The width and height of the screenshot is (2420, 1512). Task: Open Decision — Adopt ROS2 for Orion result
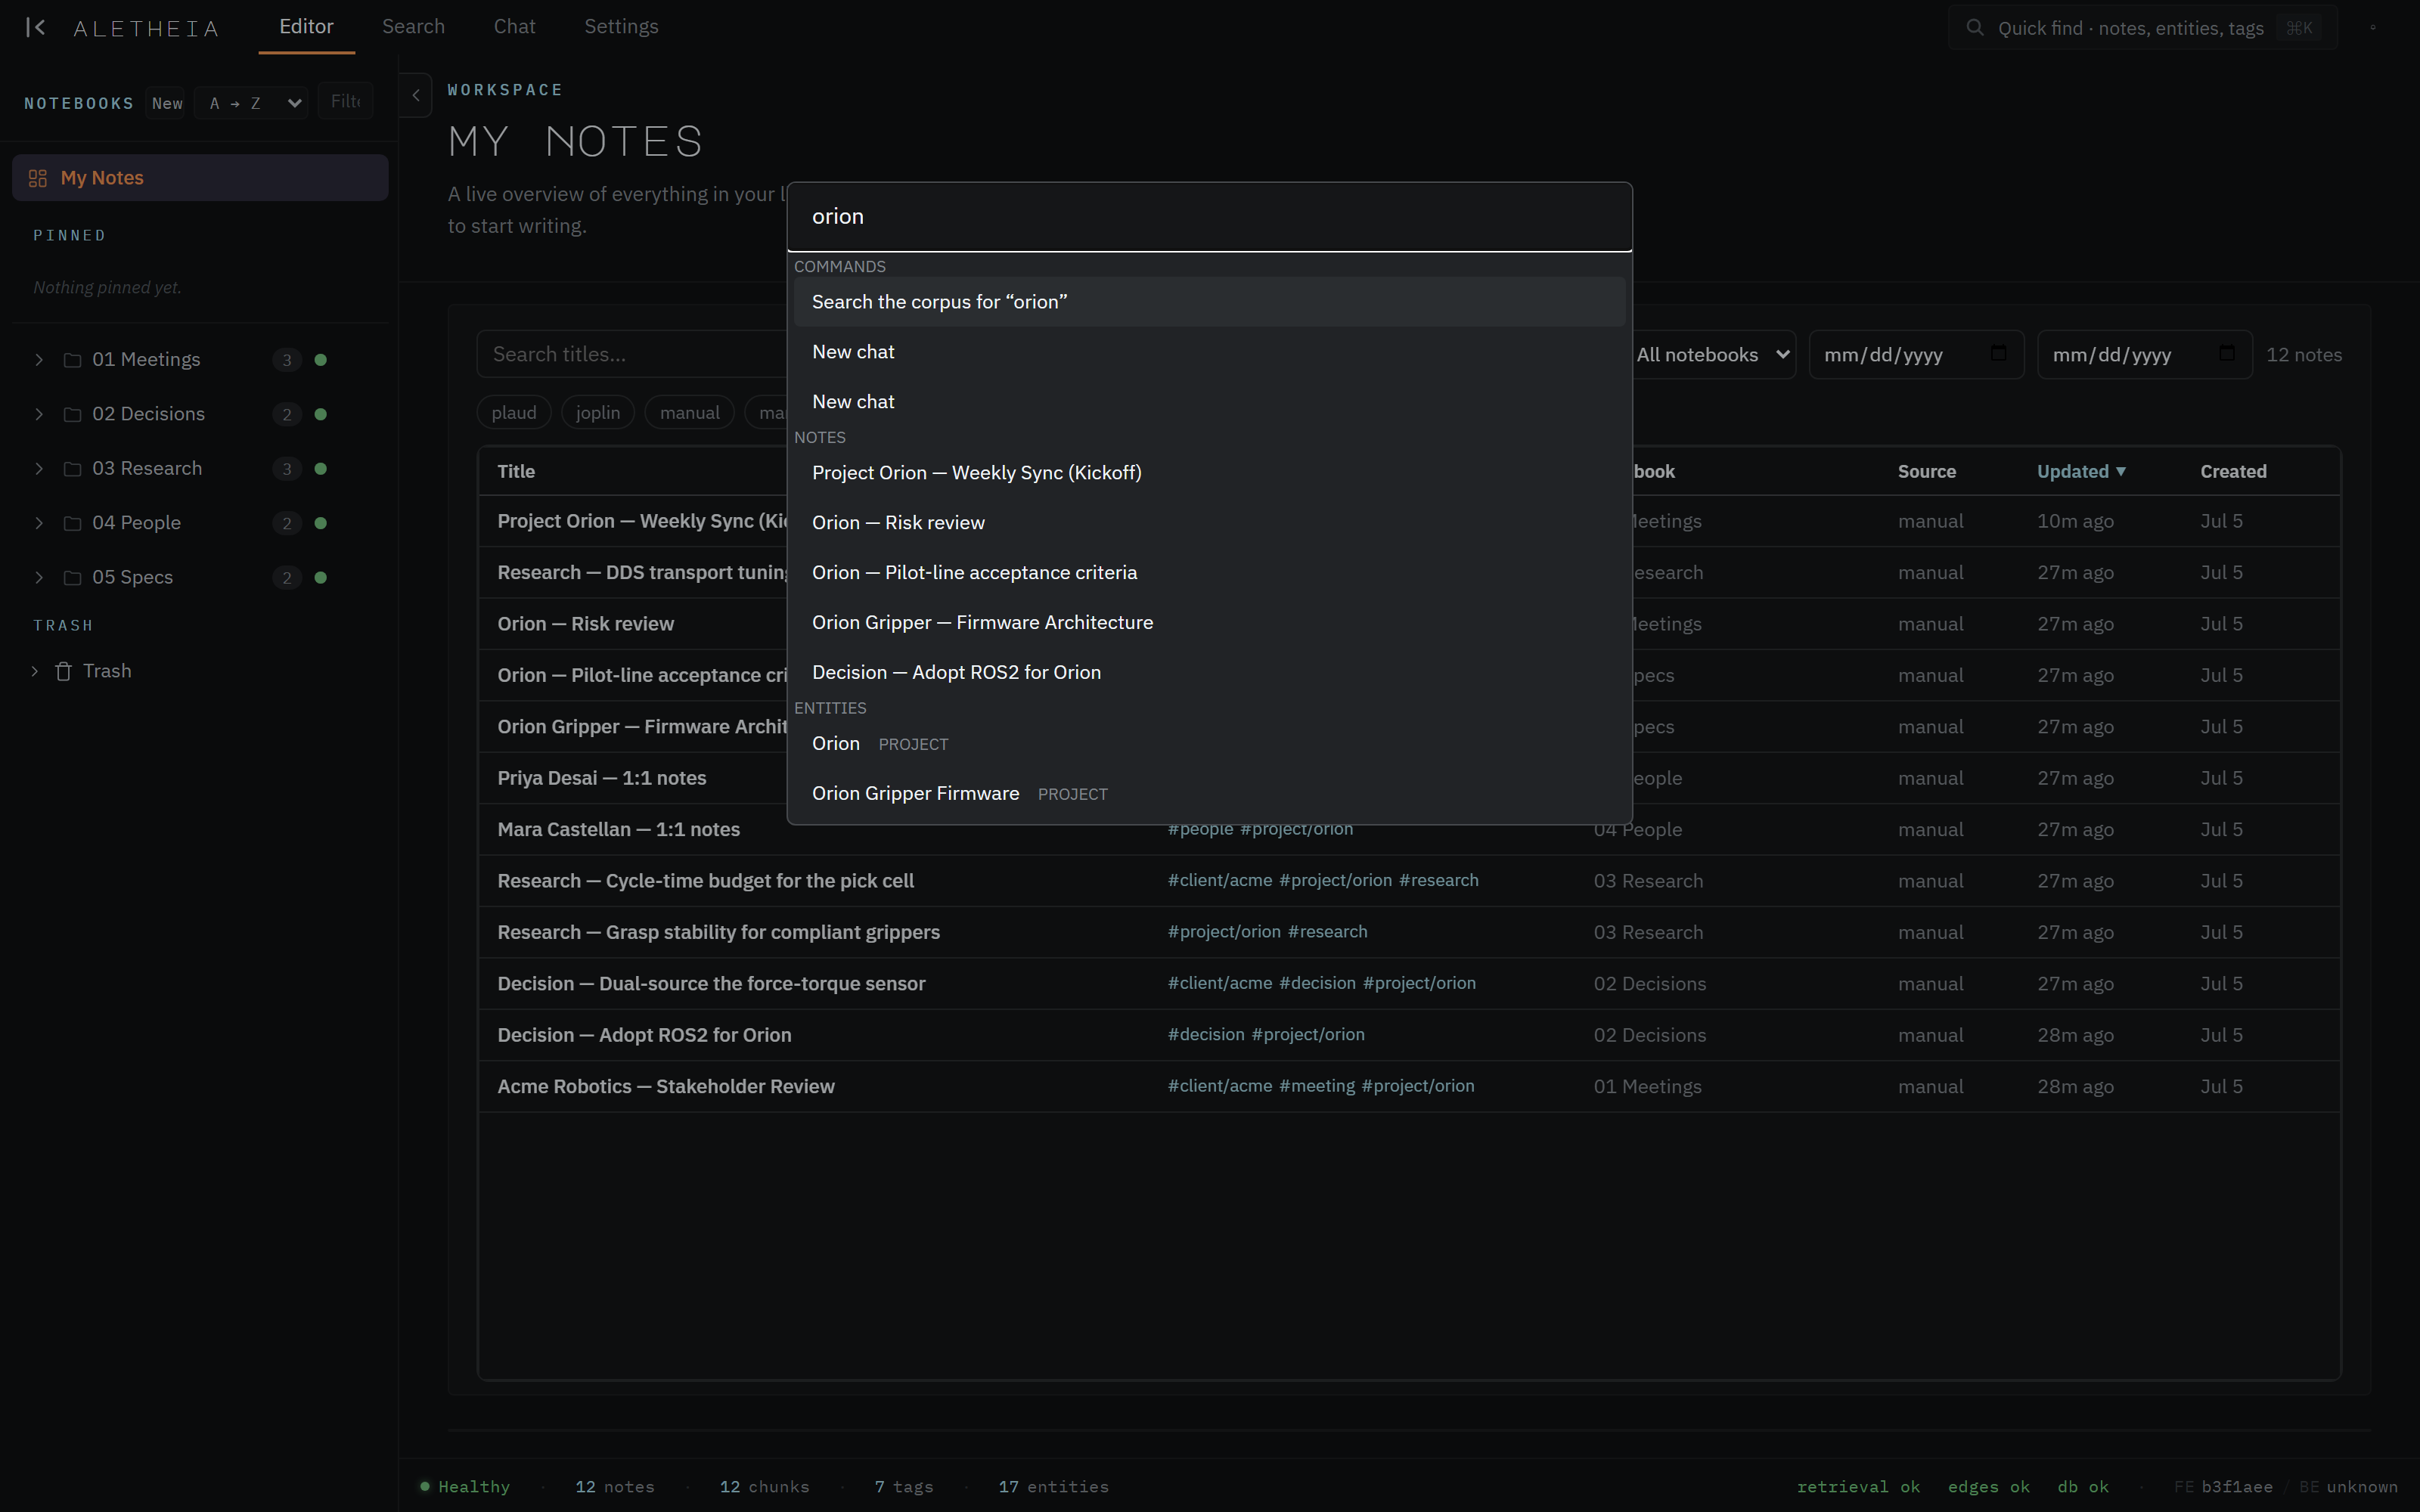pos(1209,673)
